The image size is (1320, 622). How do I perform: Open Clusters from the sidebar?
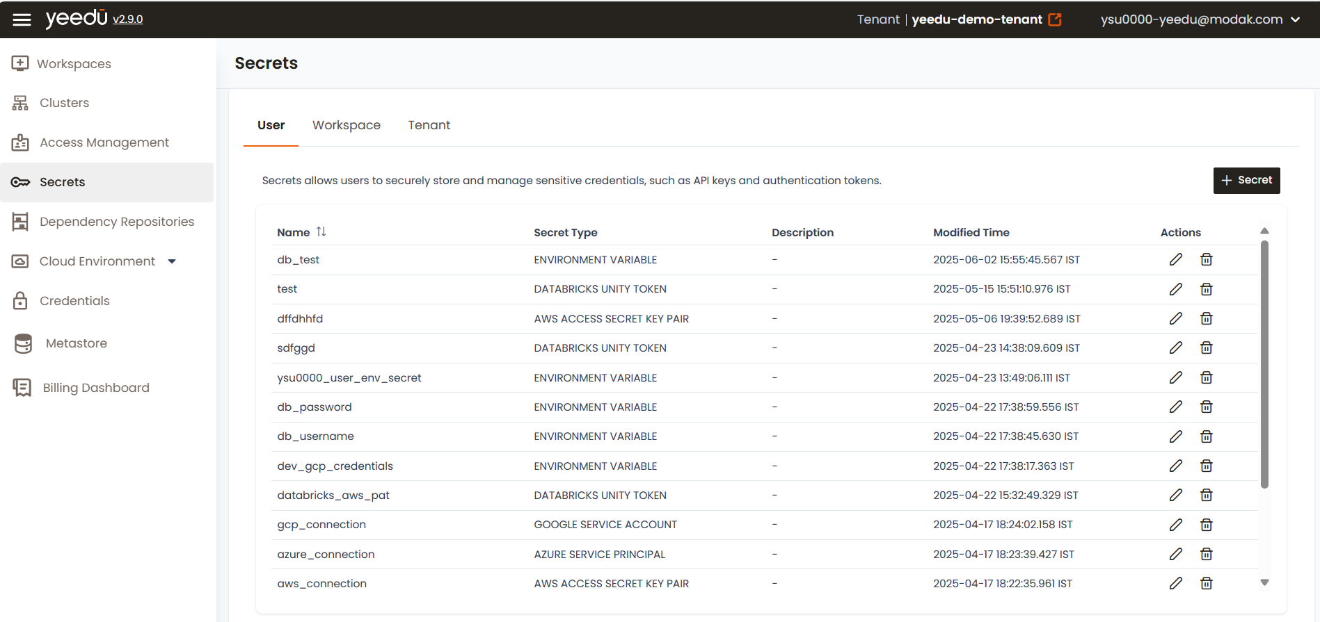(x=65, y=103)
